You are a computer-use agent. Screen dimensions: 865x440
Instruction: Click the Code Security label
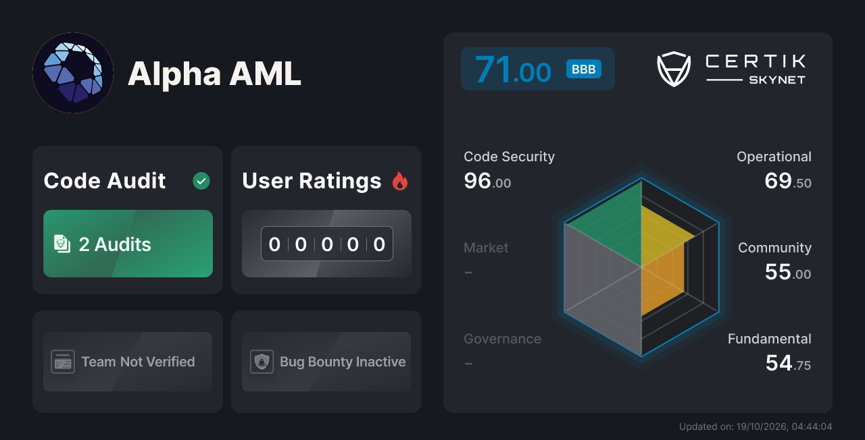[x=509, y=157]
